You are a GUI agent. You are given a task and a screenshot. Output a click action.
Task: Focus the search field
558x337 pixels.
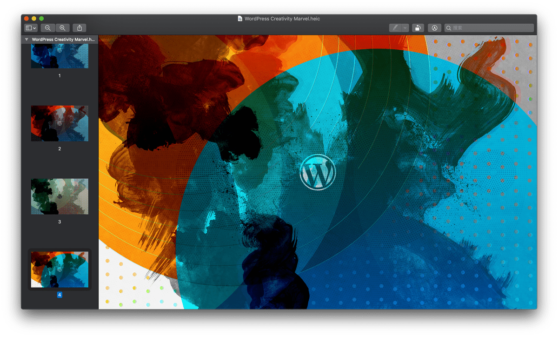tap(489, 28)
